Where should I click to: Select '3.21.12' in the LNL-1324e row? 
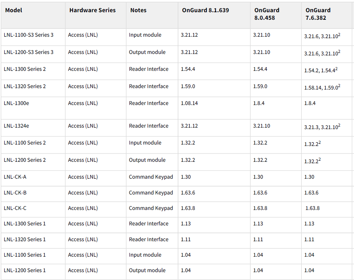[189, 126]
